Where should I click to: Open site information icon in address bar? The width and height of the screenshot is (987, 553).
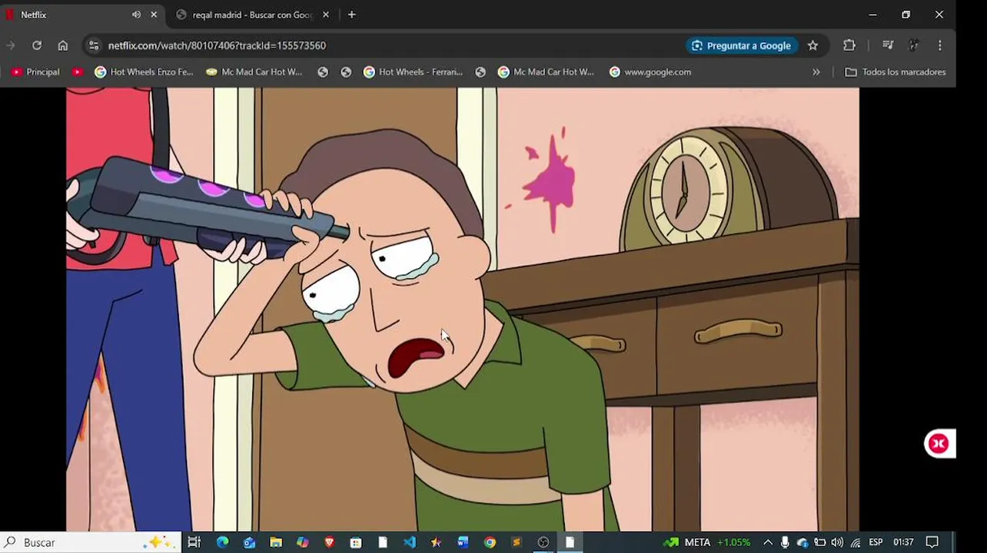click(x=93, y=45)
